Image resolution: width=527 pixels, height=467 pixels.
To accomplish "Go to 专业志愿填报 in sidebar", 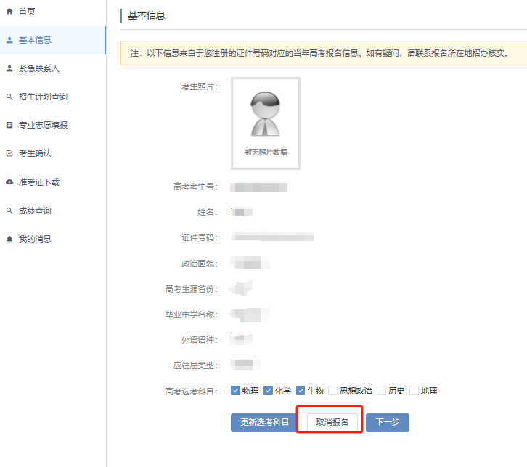I will 43,125.
